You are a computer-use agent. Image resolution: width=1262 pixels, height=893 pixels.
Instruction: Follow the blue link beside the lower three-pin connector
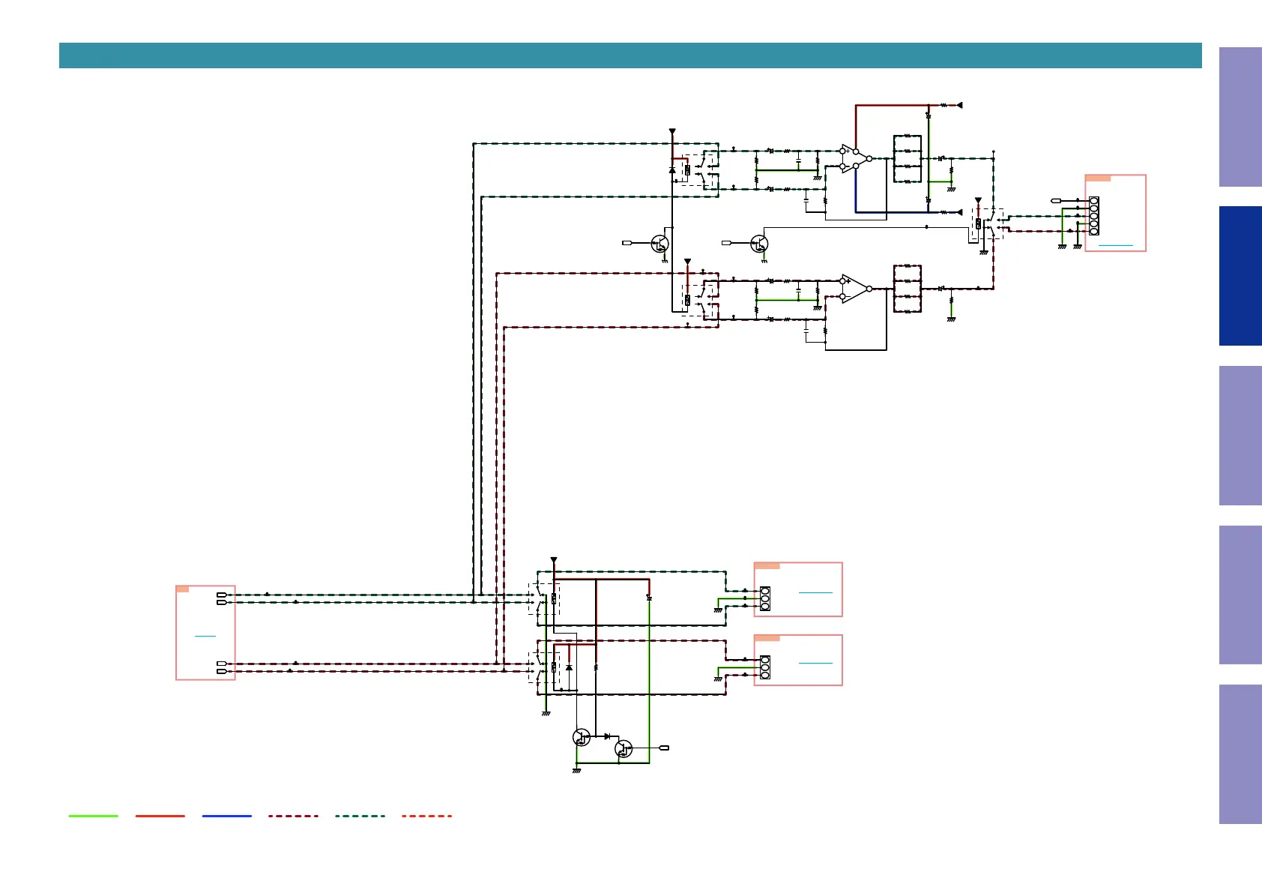(x=815, y=663)
